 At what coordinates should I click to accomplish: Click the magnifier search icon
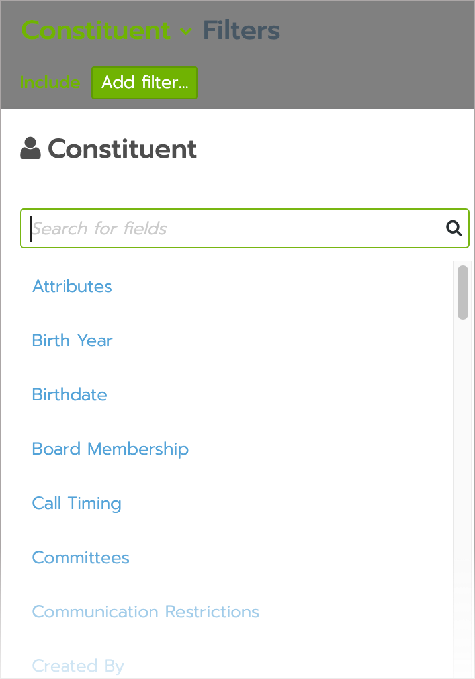454,228
